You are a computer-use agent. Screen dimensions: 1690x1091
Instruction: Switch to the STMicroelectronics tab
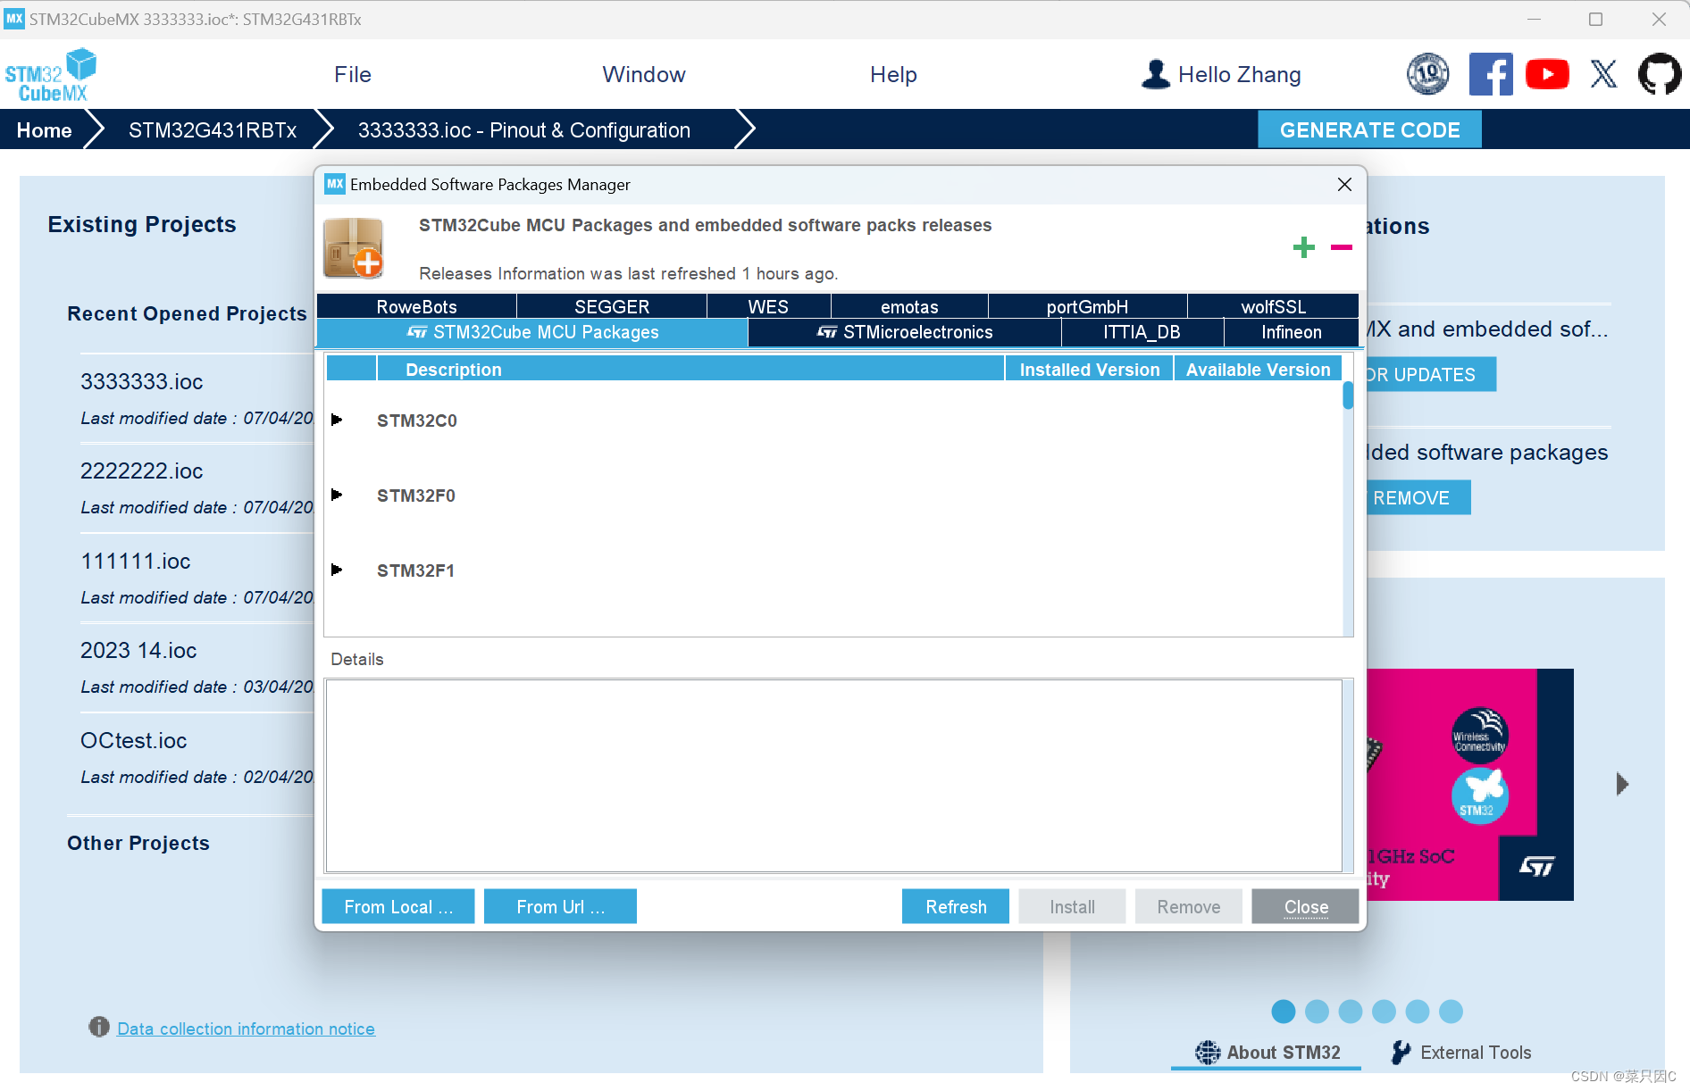[905, 332]
